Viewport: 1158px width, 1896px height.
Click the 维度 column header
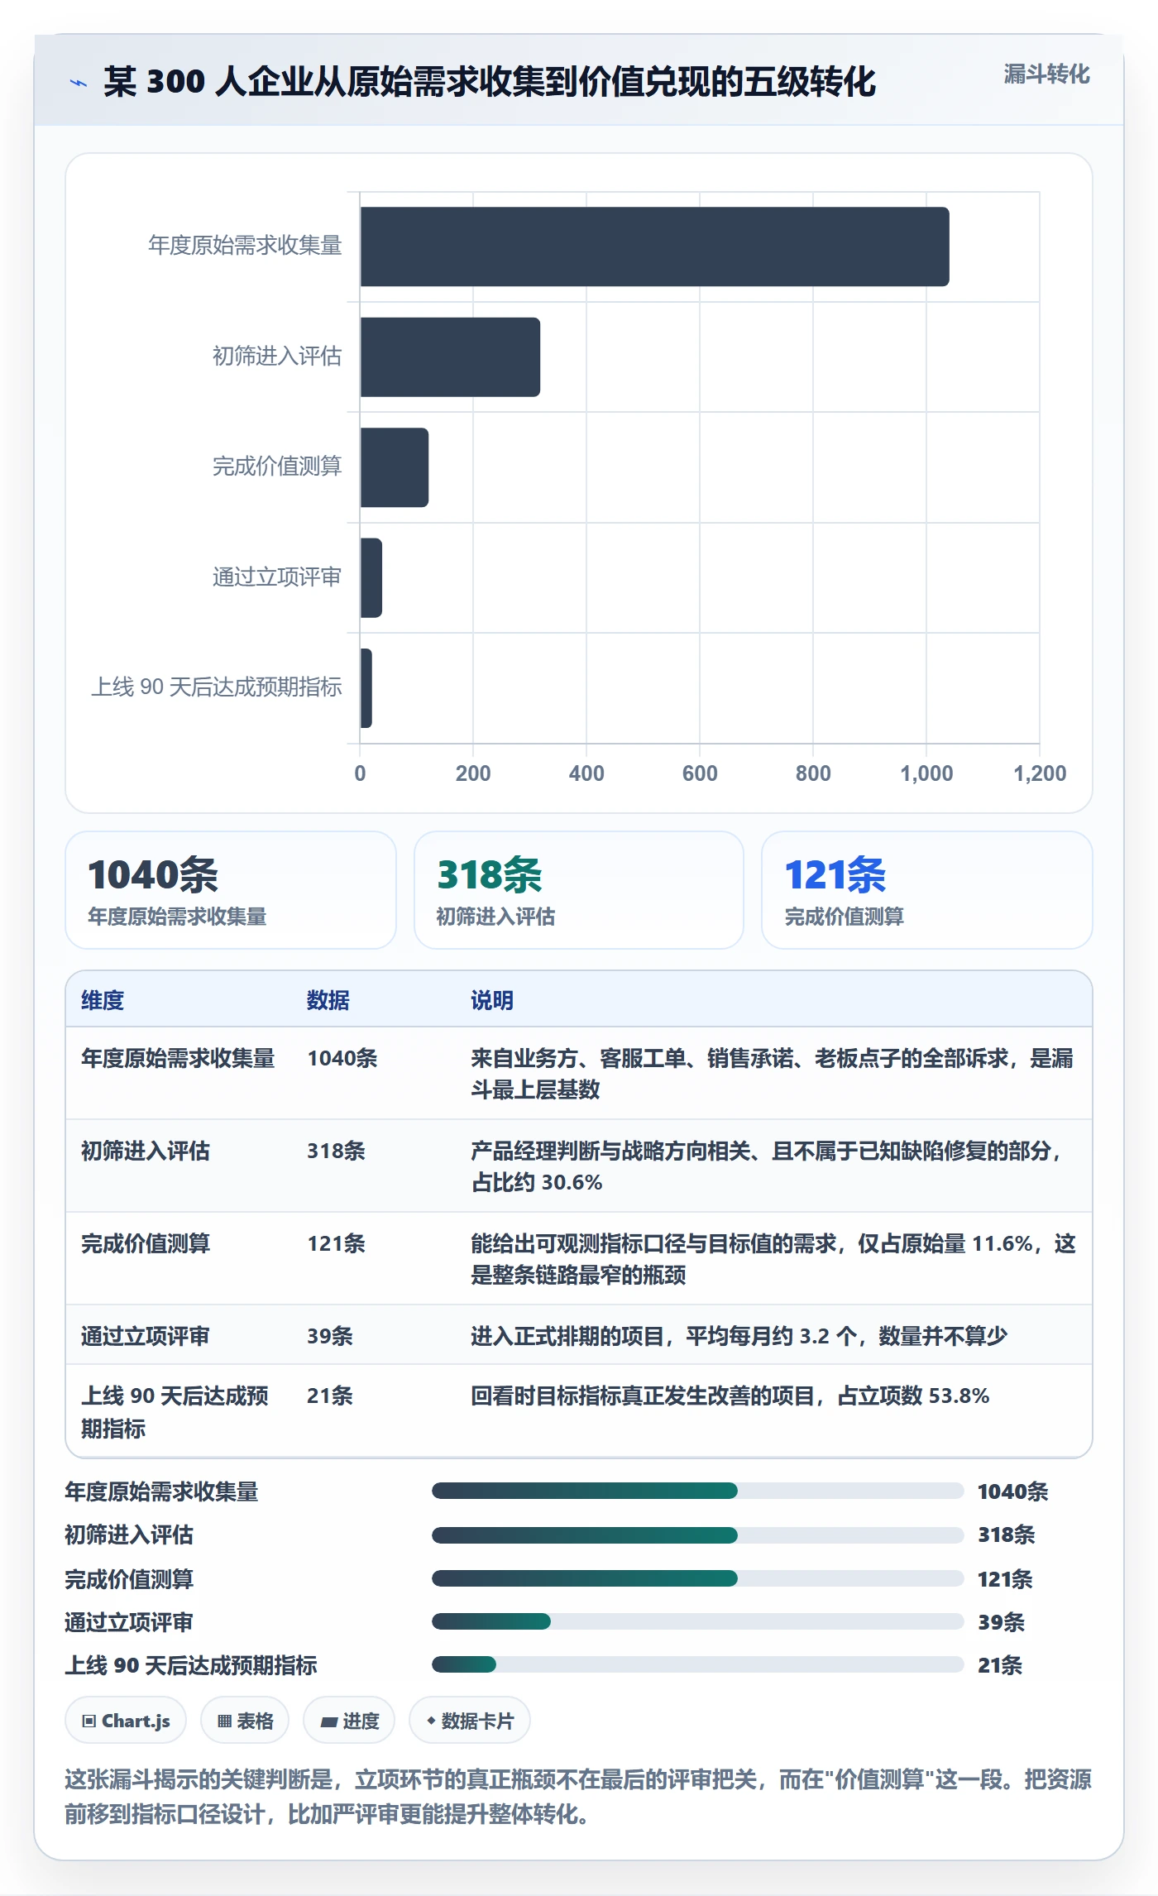tap(103, 1000)
